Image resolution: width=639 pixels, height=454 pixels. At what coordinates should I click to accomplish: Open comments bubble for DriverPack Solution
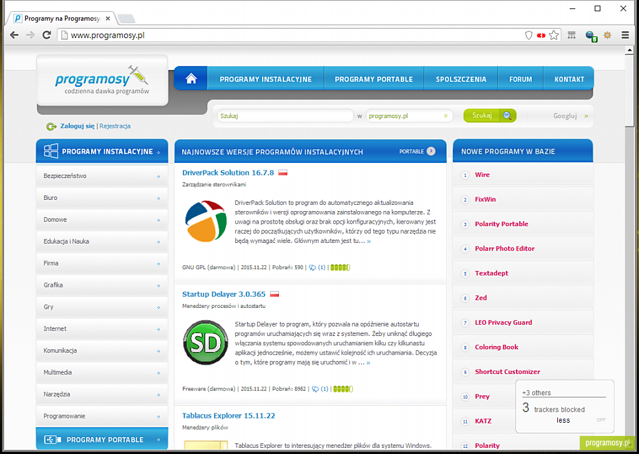(x=312, y=267)
